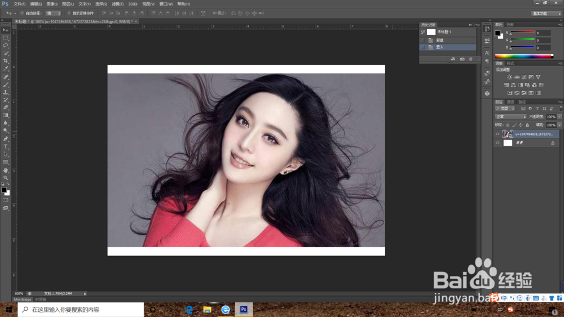This screenshot has height=317, width=564.
Task: Pick a color from the spectrum ramp
Action: coord(524,56)
